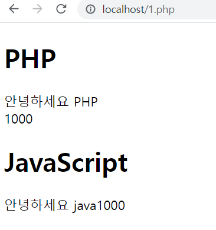Viewport: 216px width, 230px height.
Task: Click the PHP heading
Action: [x=30, y=59]
